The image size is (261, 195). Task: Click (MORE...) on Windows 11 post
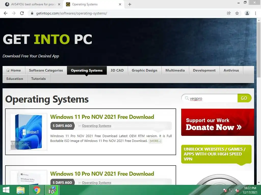tap(155, 141)
